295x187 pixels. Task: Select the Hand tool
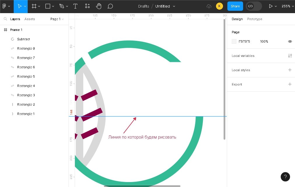99,6
